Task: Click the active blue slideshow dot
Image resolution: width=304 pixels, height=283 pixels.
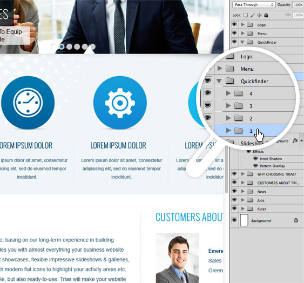Action: (x=62, y=46)
